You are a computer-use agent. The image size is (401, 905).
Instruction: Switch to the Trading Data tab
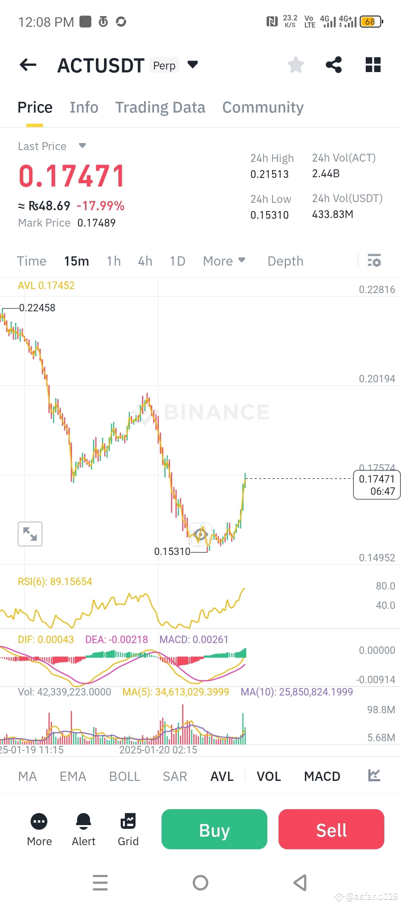[x=160, y=107]
